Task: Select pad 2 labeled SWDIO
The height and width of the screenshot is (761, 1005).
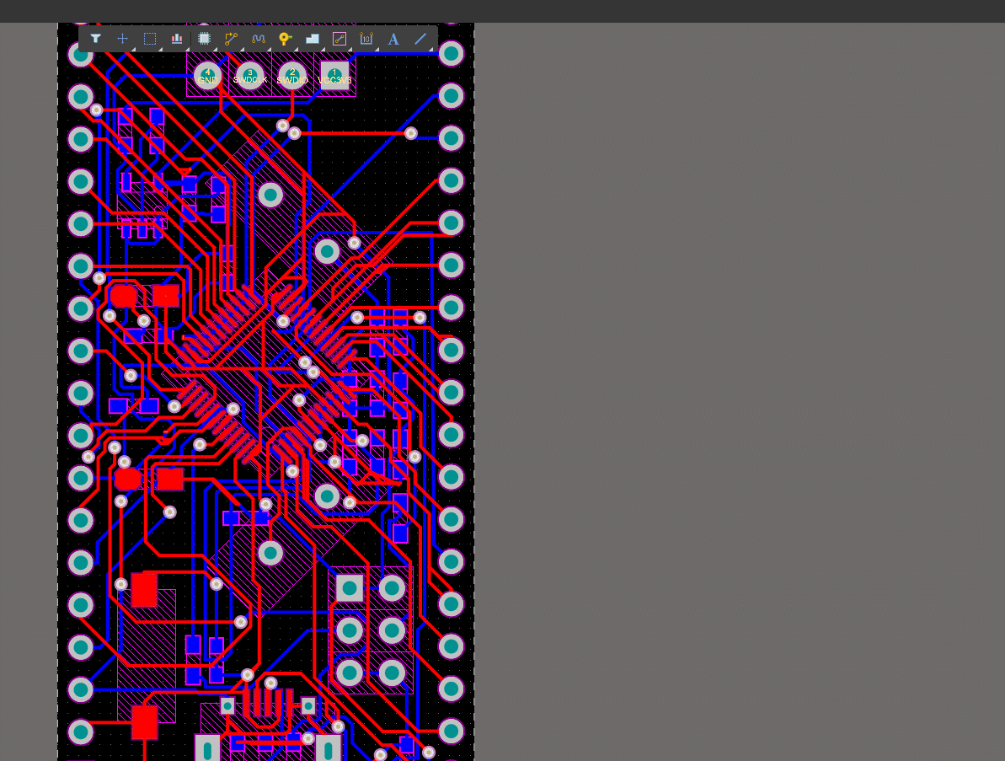Action: click(292, 76)
